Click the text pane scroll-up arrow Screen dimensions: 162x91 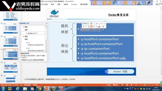tap(46, 26)
